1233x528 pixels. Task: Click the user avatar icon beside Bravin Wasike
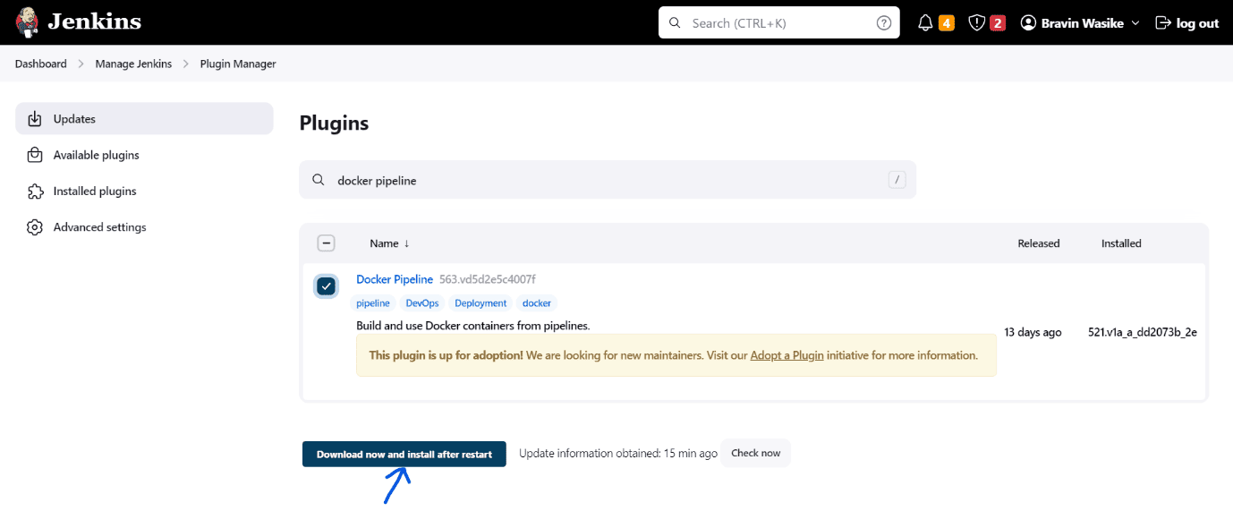coord(1028,23)
